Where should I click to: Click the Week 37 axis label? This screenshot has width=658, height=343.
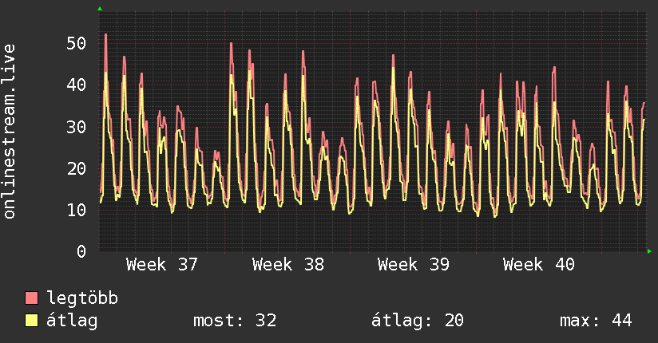pyautogui.click(x=161, y=265)
